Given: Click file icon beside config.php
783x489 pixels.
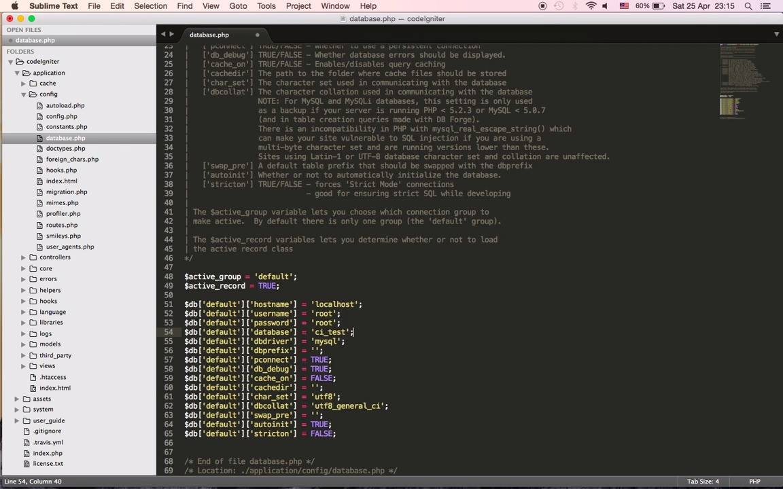Looking at the screenshot, I should click(x=40, y=116).
